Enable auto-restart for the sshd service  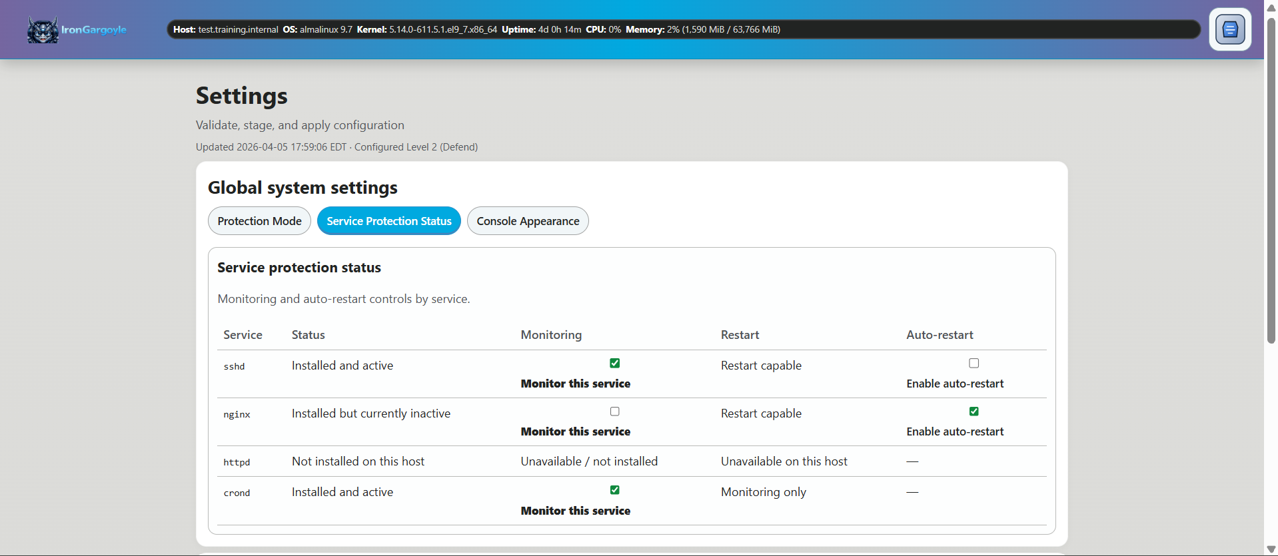[x=973, y=363]
